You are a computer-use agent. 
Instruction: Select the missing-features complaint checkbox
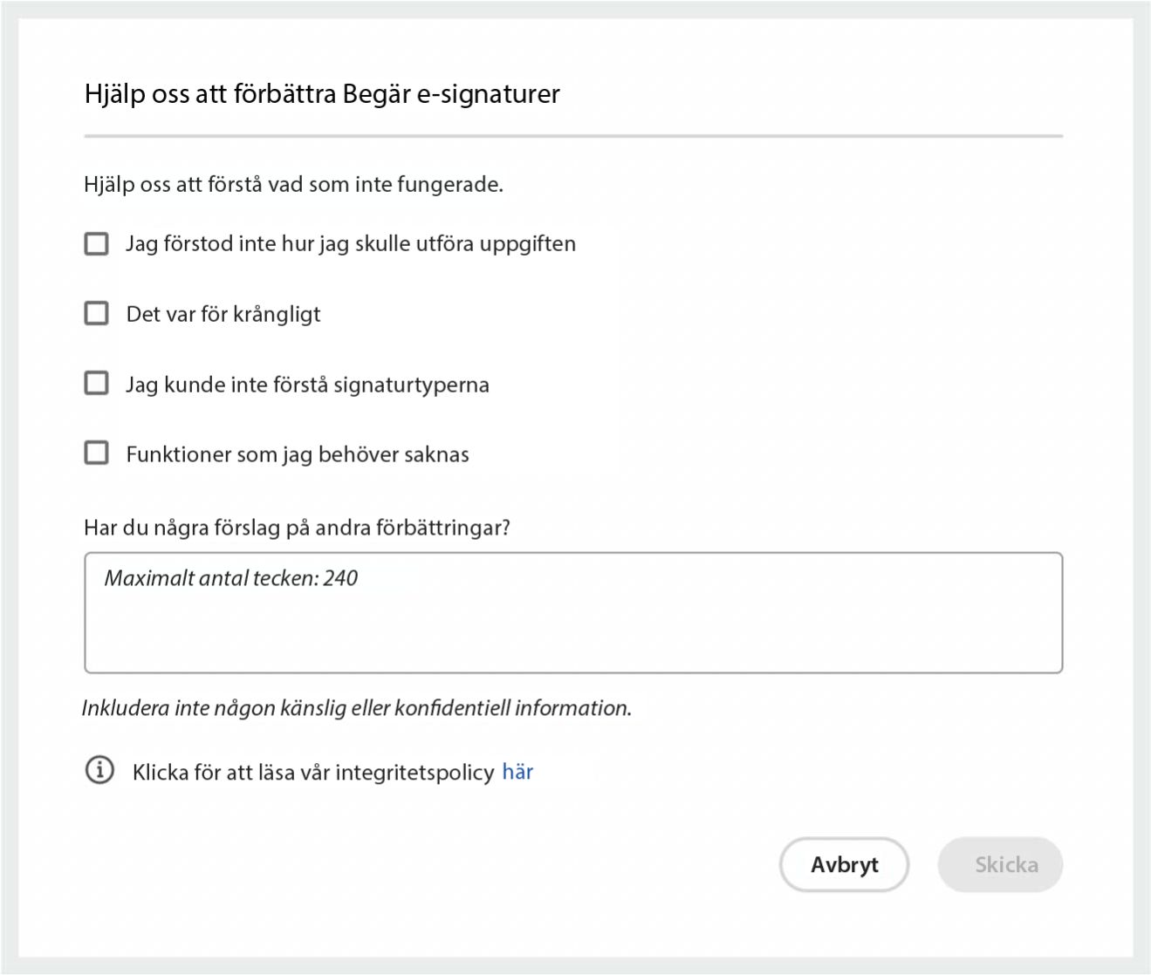(95, 453)
